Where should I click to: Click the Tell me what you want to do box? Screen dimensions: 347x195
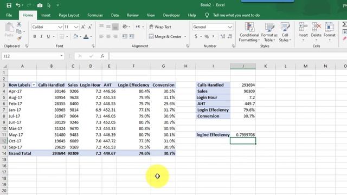click(236, 15)
